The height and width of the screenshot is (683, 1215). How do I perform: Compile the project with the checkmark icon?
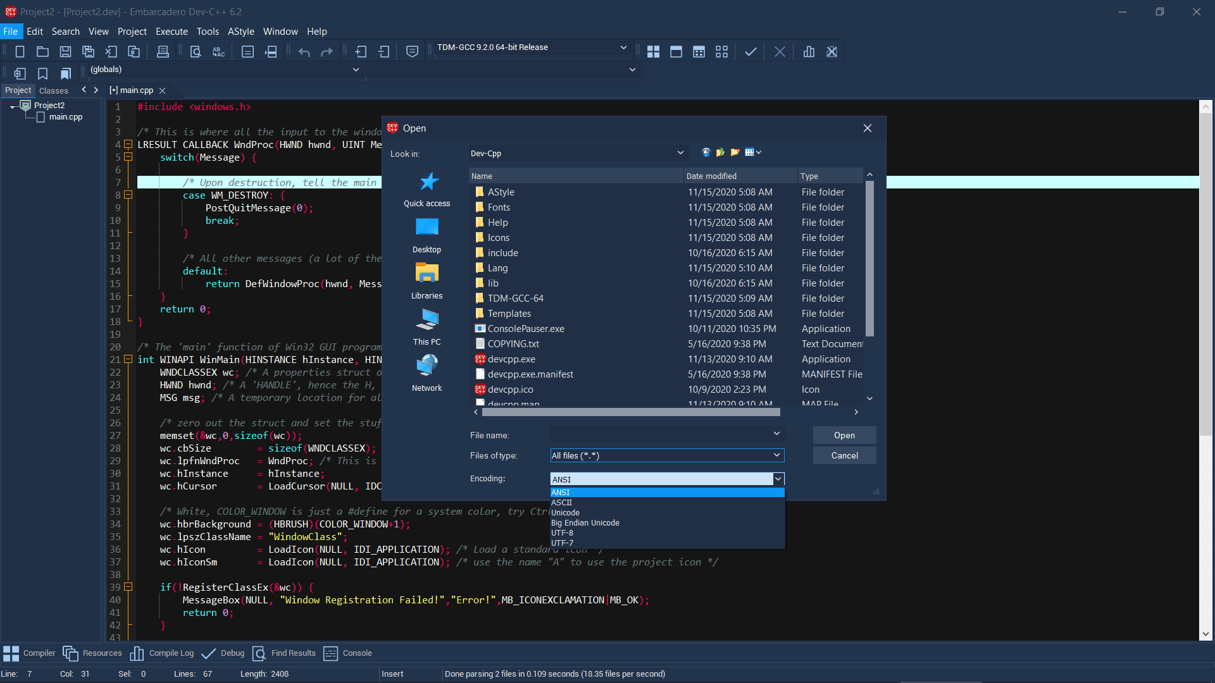(751, 51)
